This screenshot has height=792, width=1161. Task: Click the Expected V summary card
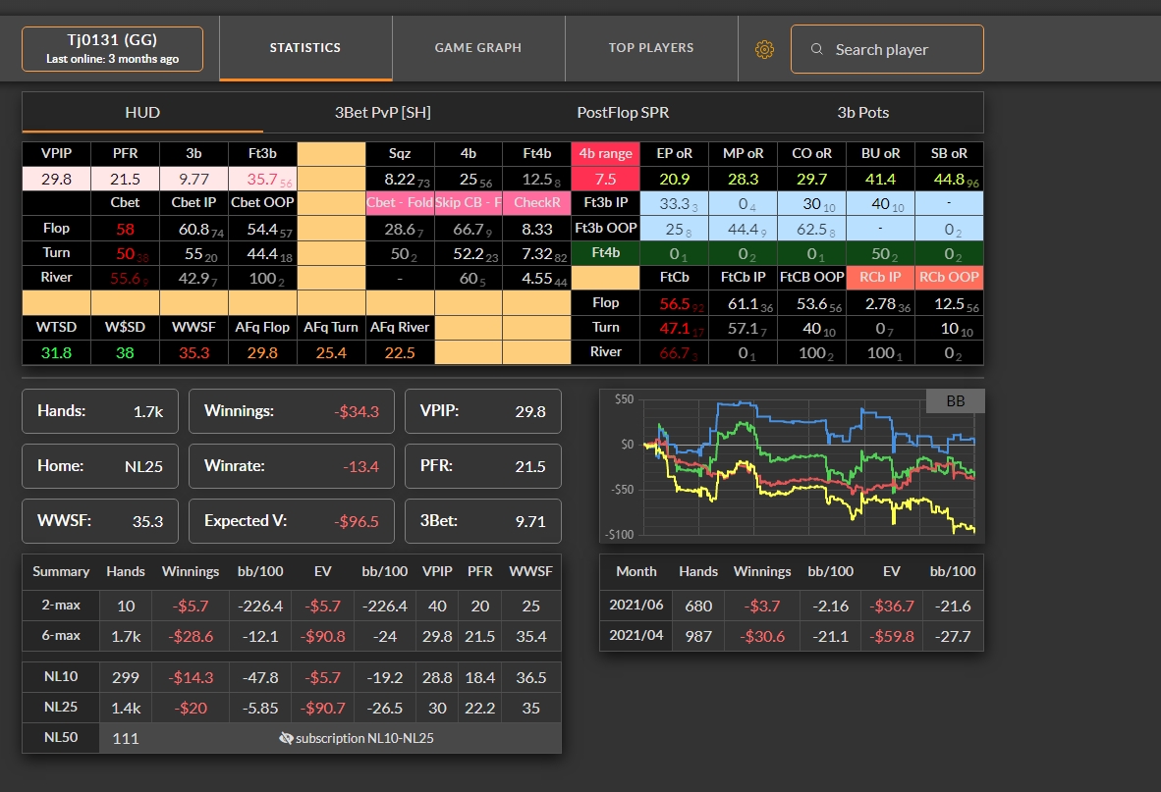[x=292, y=521]
